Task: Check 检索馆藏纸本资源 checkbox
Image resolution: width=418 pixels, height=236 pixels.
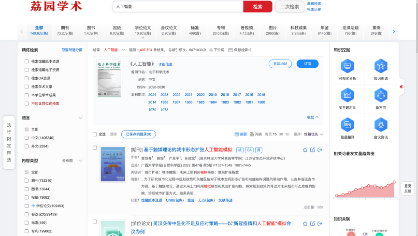Action: click(x=27, y=61)
